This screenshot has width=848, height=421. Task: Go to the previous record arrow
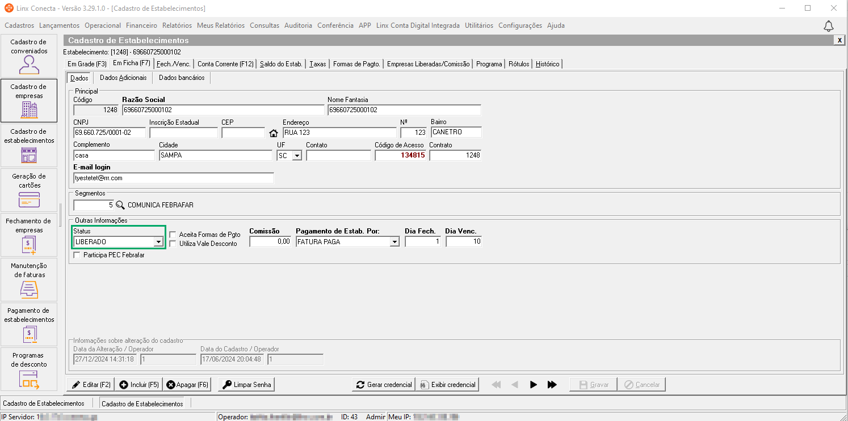coord(515,385)
